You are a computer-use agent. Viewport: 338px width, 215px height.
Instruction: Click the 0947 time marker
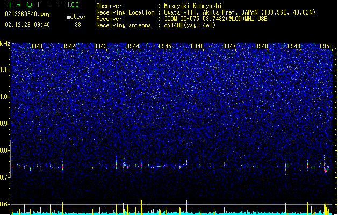click(x=229, y=46)
